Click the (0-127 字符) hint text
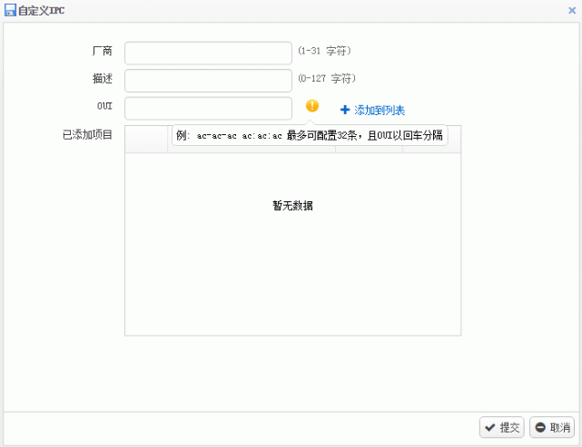 tap(327, 79)
